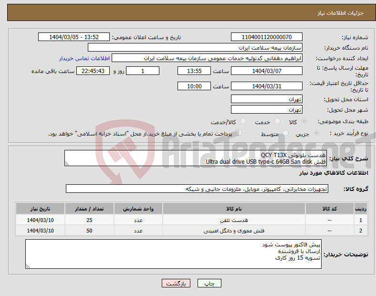
Task: Click the announcement date field 1404/03/05 - 13:52
Action: coord(74,37)
